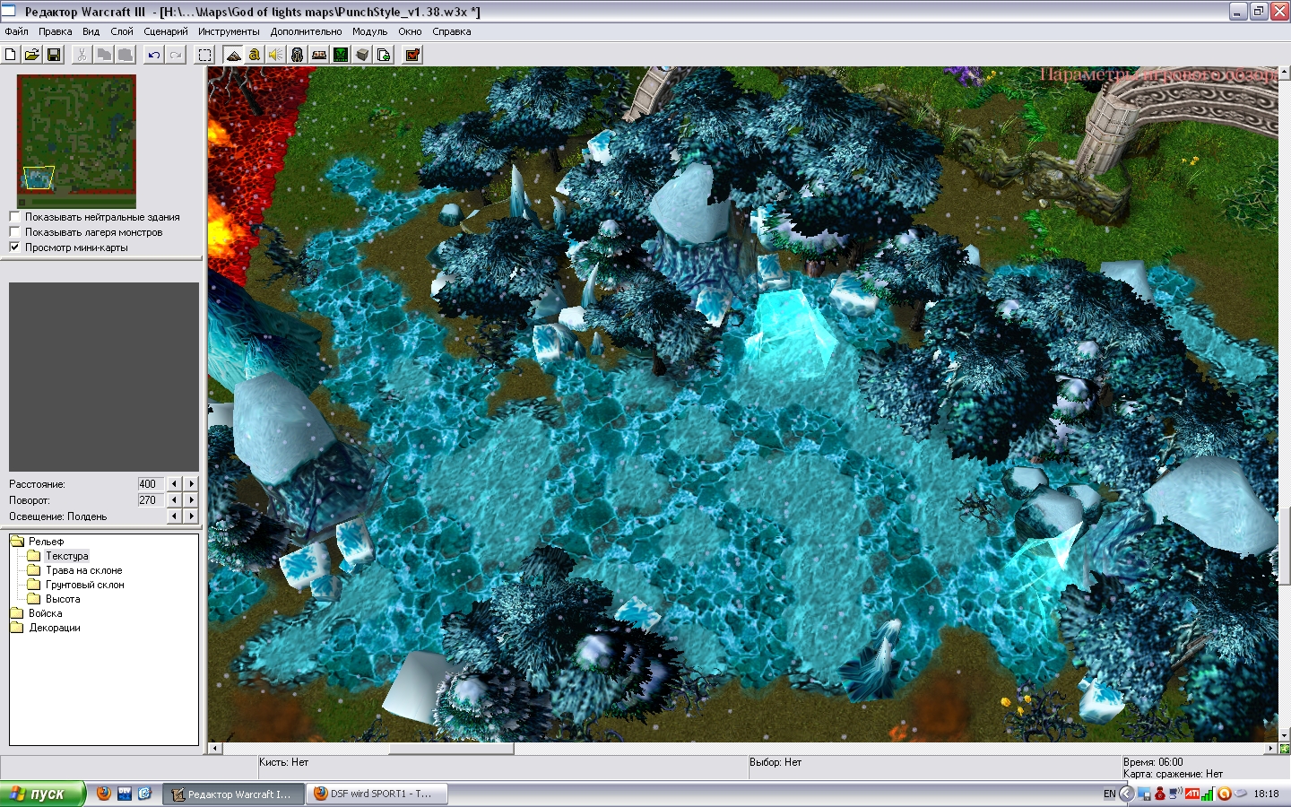
Task: Enable 'Показывать нейтральные здания' checkbox
Action: pyautogui.click(x=14, y=217)
